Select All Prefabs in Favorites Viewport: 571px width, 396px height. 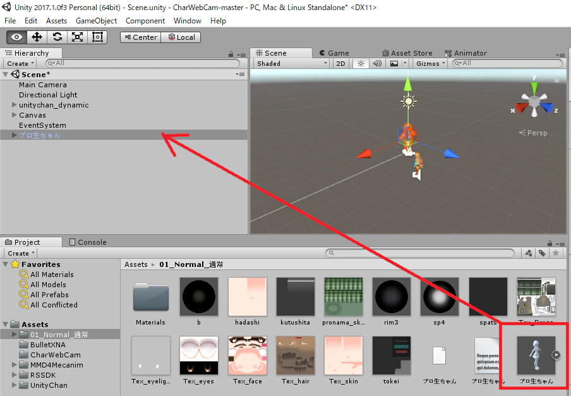coord(49,295)
